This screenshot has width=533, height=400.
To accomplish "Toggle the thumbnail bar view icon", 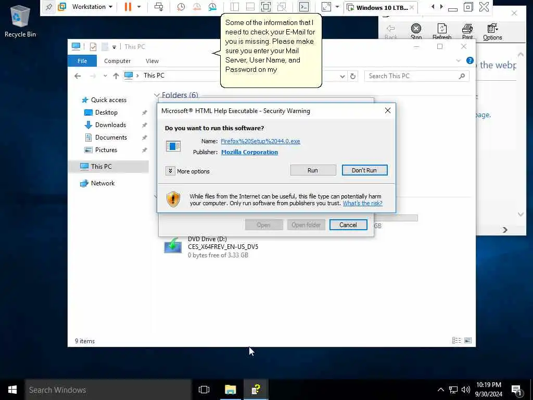I will point(250,7).
